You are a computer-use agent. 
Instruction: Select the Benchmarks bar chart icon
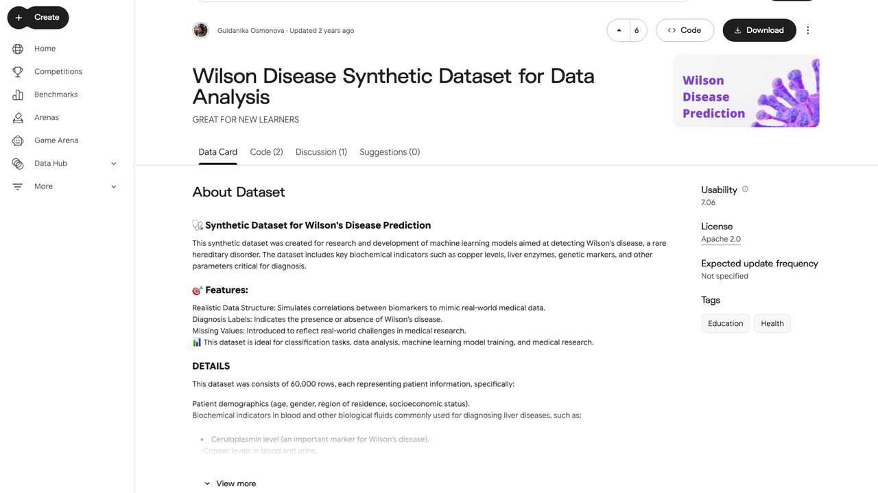(18, 94)
